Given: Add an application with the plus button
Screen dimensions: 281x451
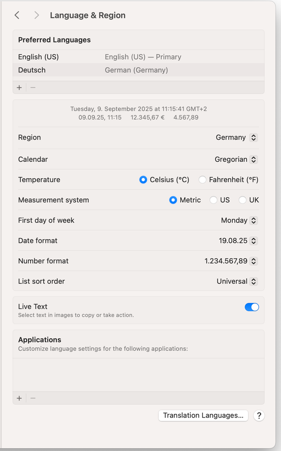Looking at the screenshot, I should 19,398.
